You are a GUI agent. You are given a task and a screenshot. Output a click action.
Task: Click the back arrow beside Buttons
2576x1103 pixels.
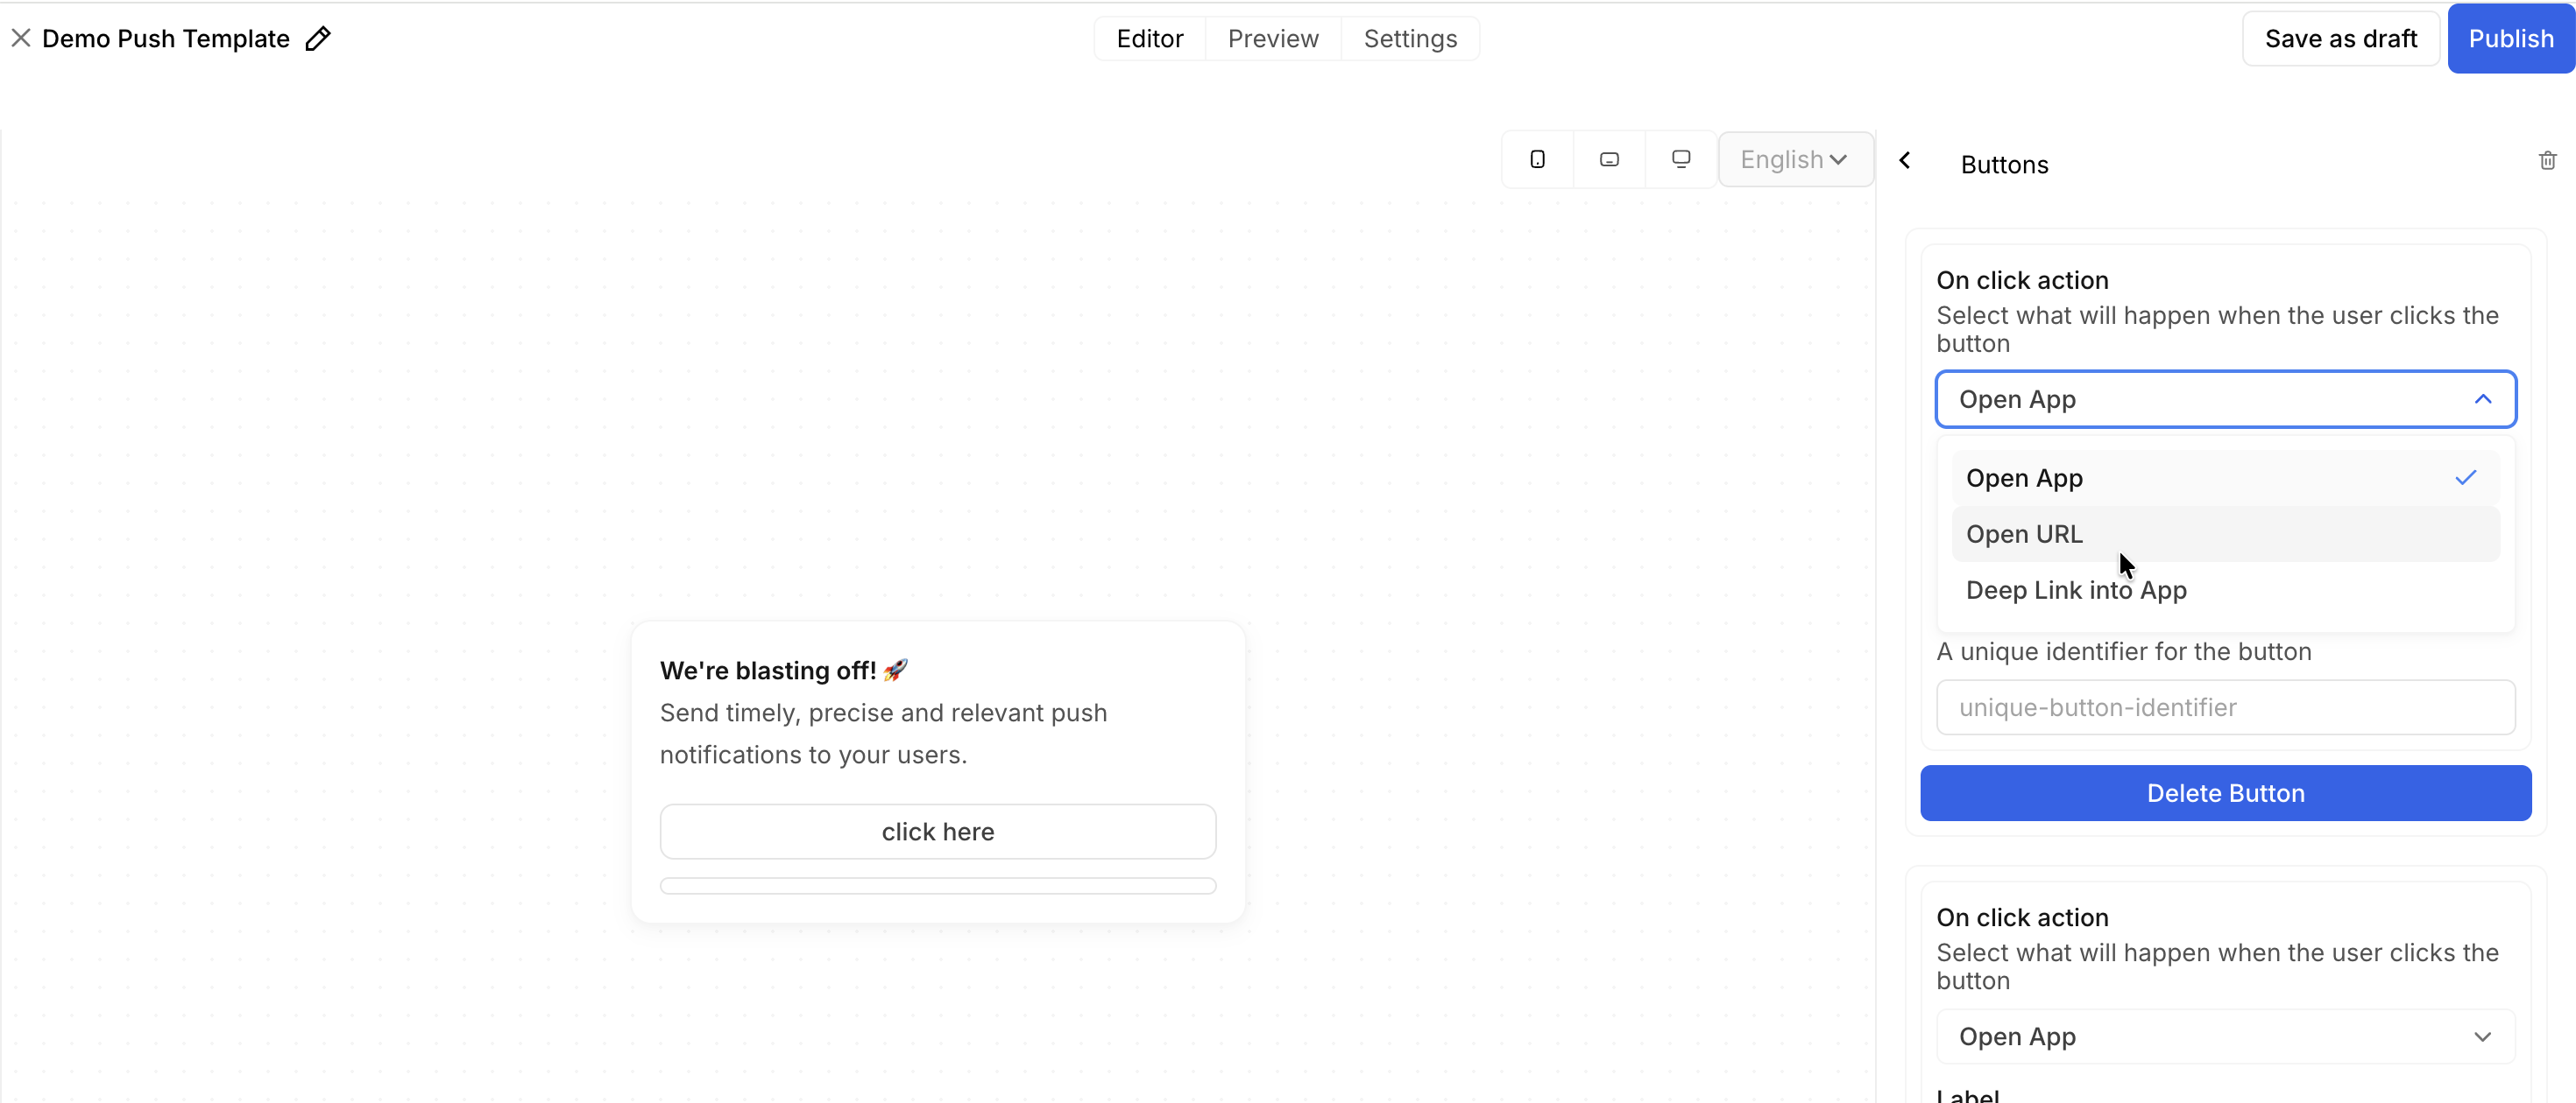tap(1905, 161)
